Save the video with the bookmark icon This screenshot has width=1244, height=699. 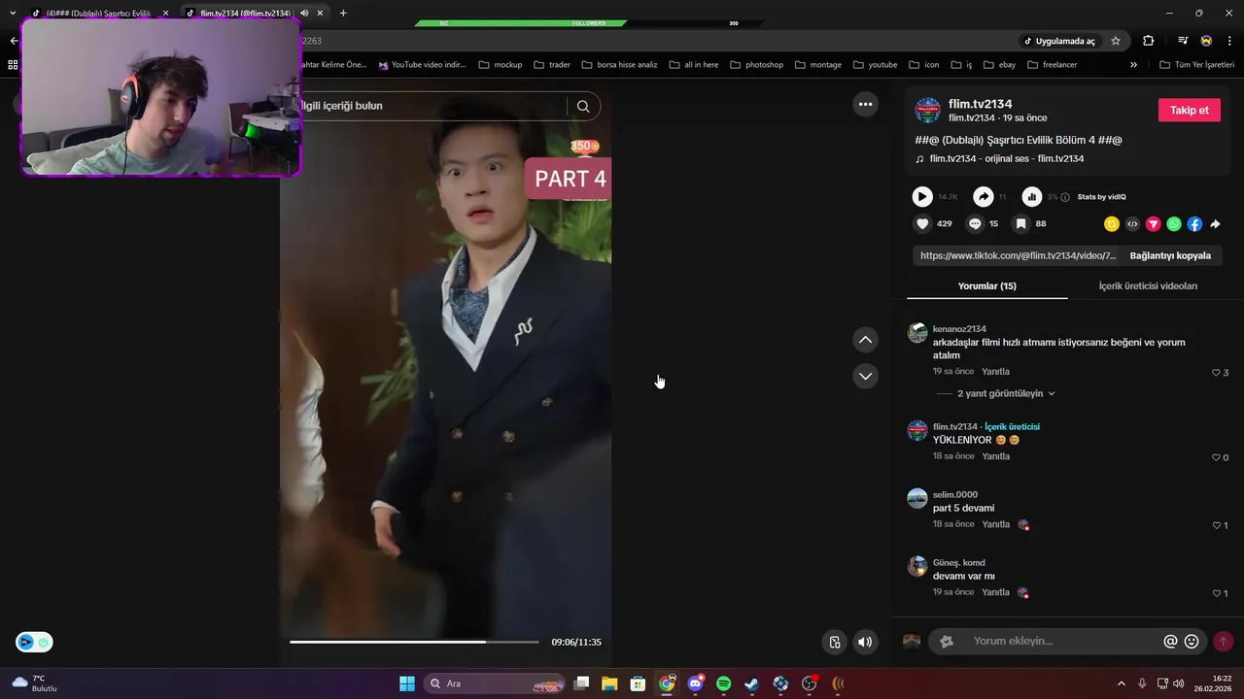[1020, 223]
